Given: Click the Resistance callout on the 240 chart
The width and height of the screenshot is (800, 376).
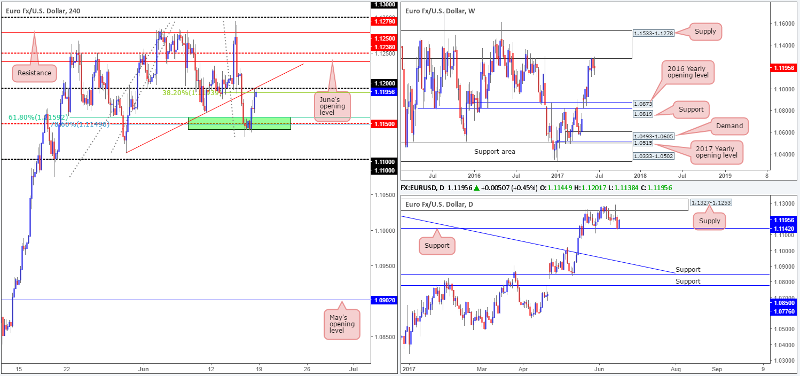Looking at the screenshot, I should (34, 73).
